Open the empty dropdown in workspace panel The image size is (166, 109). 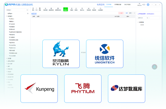(155, 18)
